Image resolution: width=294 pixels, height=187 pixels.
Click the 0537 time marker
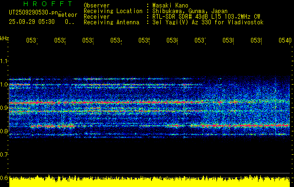pos(200,40)
